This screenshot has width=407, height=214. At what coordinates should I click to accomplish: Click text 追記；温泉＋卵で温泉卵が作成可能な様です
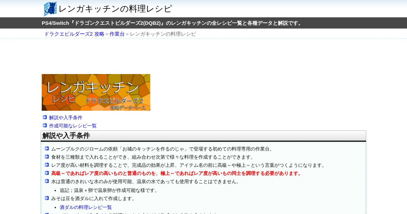[x=110, y=190]
